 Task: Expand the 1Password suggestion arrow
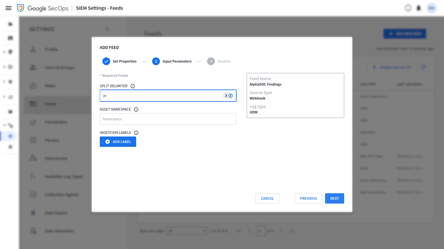[x=226, y=96]
